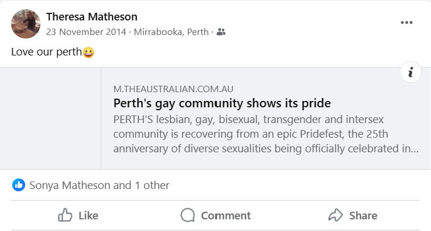Click the blue thumbs-up reaction icon
This screenshot has width=431, height=231.
tap(19, 185)
